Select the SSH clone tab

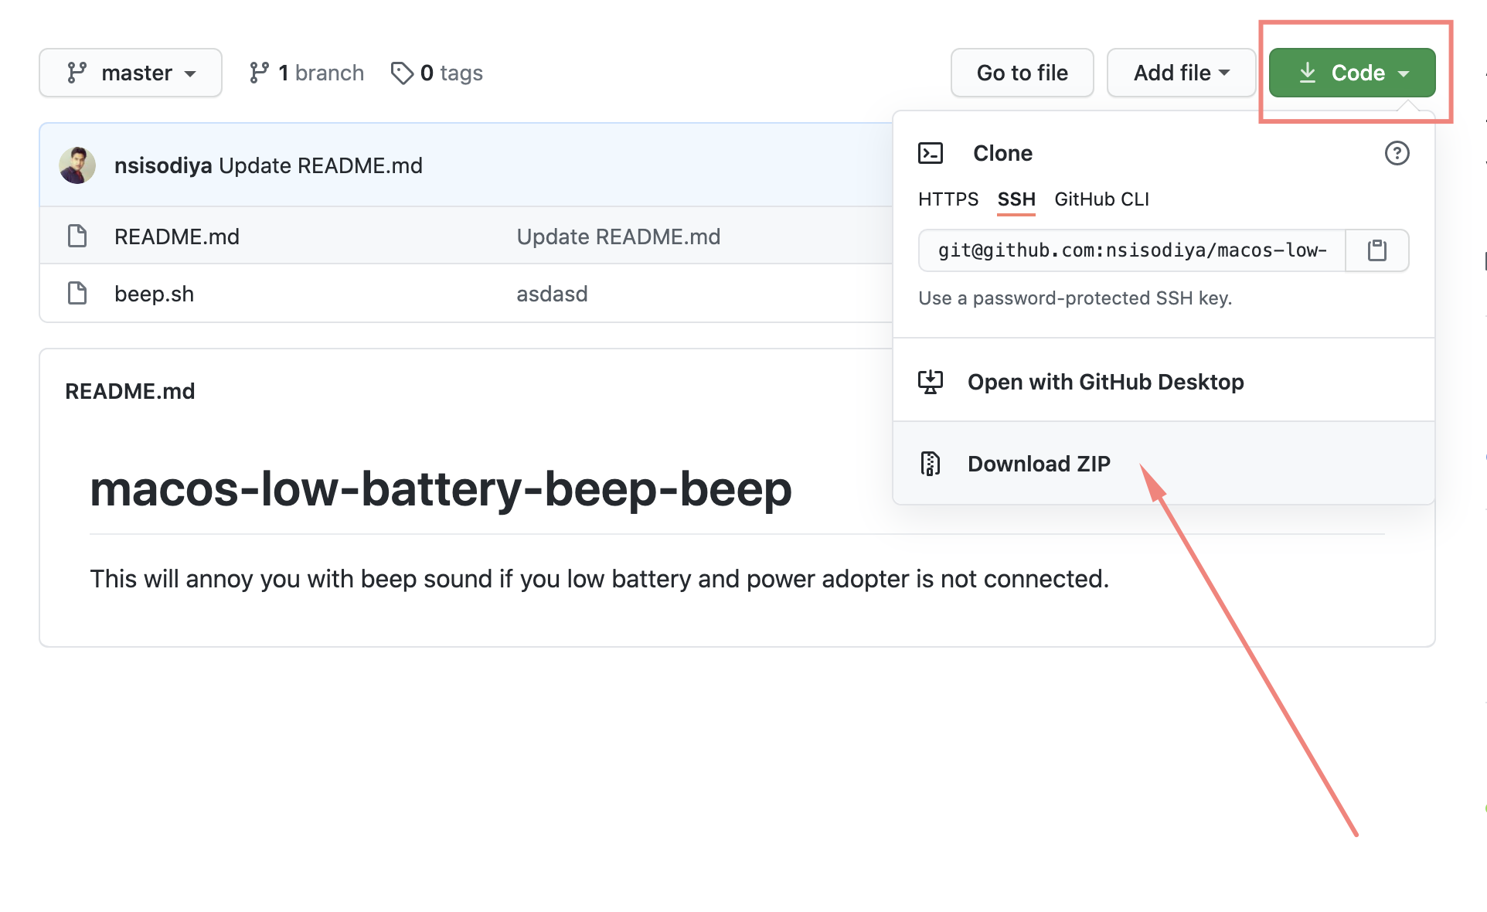click(x=1016, y=199)
